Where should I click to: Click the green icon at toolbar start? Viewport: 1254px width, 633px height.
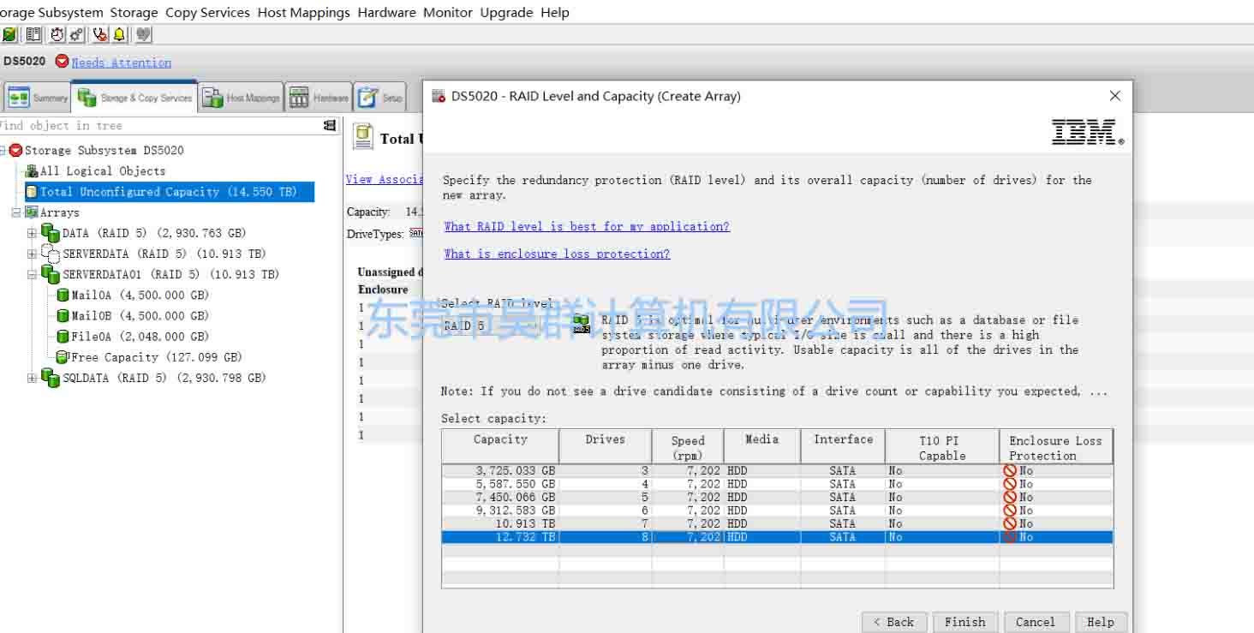pos(9,35)
